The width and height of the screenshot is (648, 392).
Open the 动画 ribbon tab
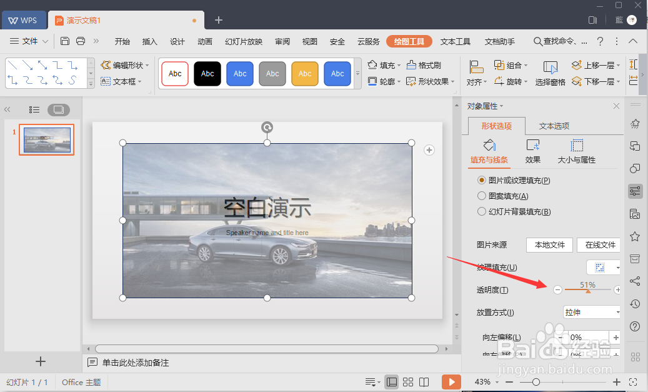[205, 41]
